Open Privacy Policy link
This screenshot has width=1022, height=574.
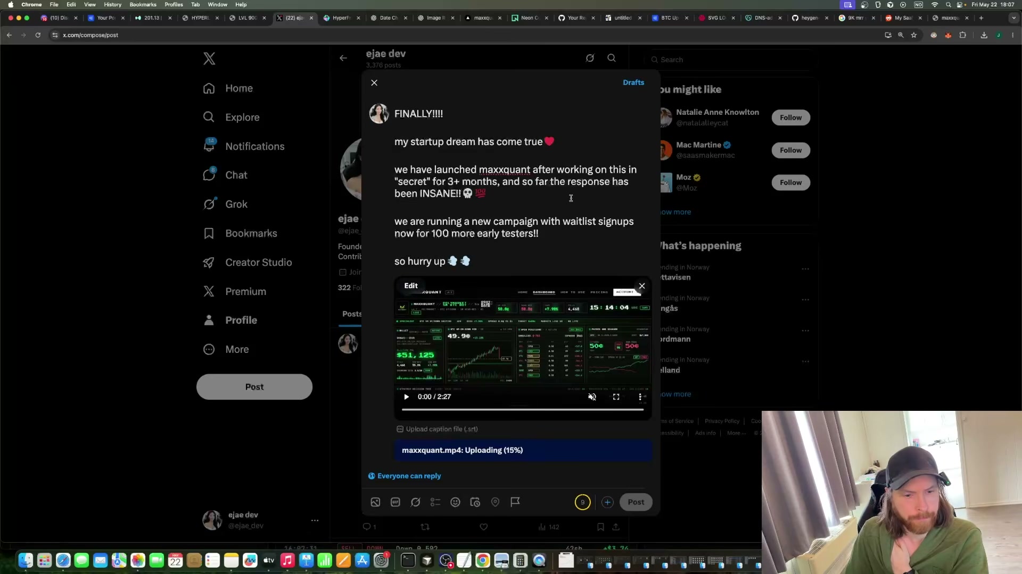click(x=722, y=421)
